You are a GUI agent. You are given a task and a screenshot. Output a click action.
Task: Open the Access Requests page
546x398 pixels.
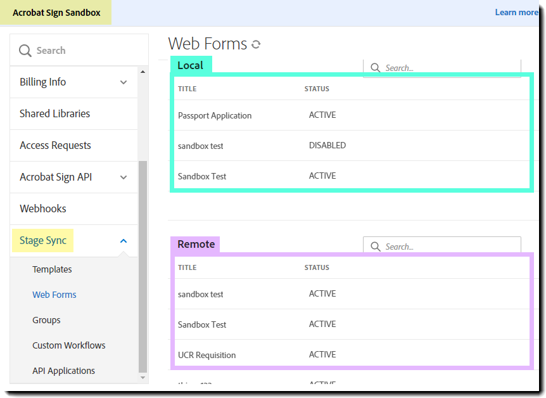[x=55, y=146]
